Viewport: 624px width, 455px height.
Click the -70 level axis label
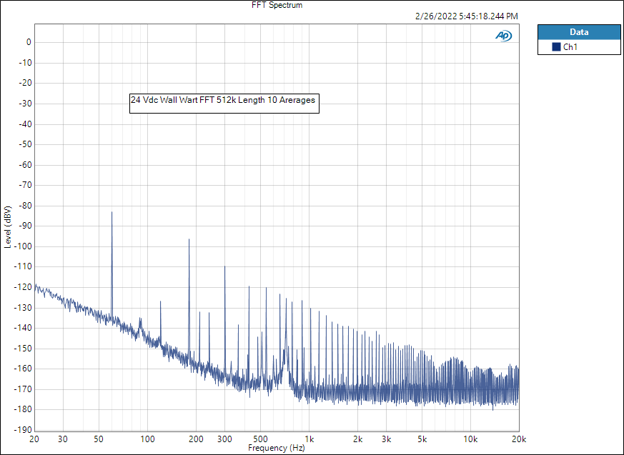(25, 185)
